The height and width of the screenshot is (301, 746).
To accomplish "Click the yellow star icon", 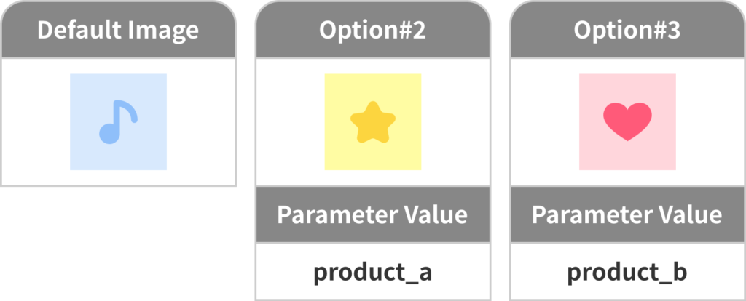I will (372, 122).
